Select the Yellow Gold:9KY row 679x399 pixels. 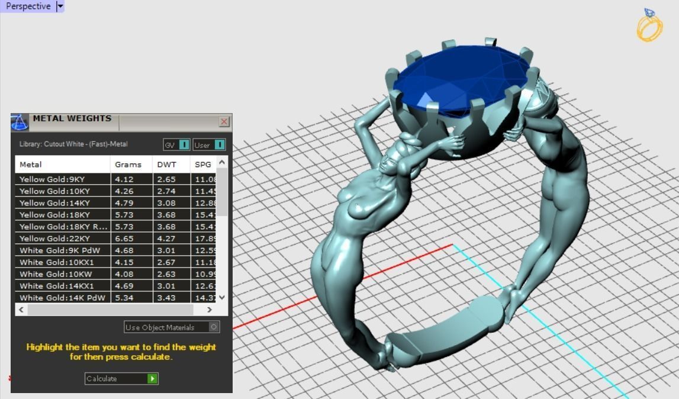point(115,179)
